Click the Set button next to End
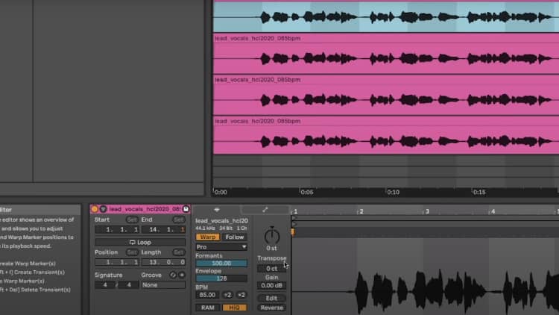The width and height of the screenshot is (559, 315). 179,219
